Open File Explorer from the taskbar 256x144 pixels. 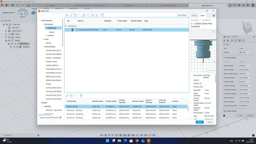pos(119,141)
